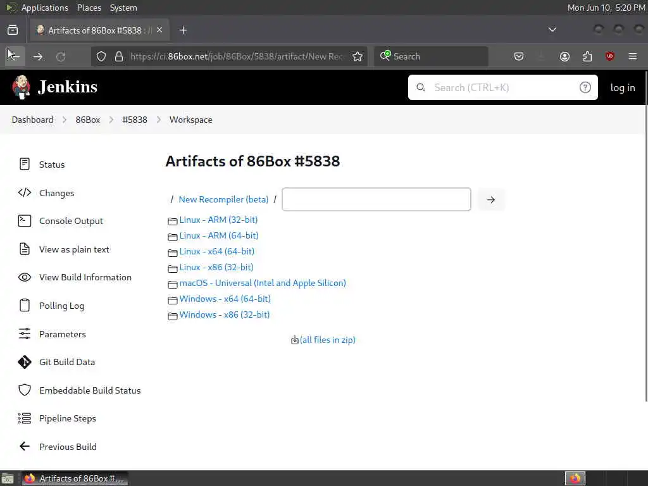Focus the Jenkins Search (CTRL+K) field
Screen dimensions: 648x486
(502, 87)
